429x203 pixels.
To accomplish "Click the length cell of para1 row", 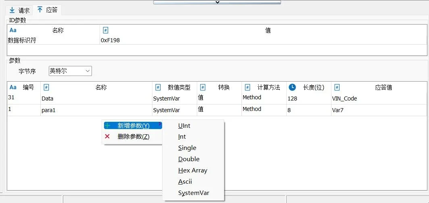I will 308,110.
